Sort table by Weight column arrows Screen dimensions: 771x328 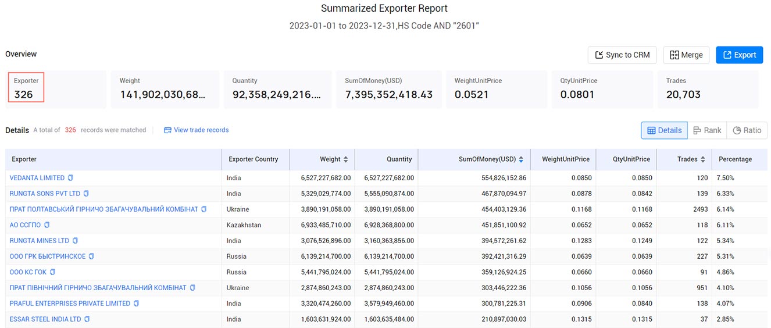click(346, 159)
